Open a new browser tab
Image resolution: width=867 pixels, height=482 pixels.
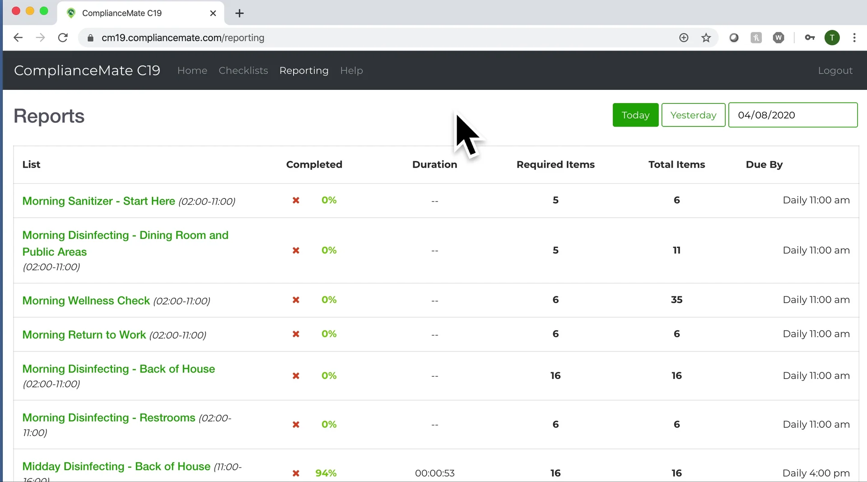[239, 13]
